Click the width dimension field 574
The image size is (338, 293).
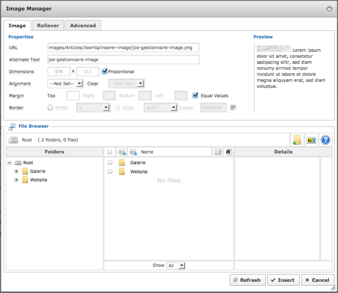coord(59,71)
